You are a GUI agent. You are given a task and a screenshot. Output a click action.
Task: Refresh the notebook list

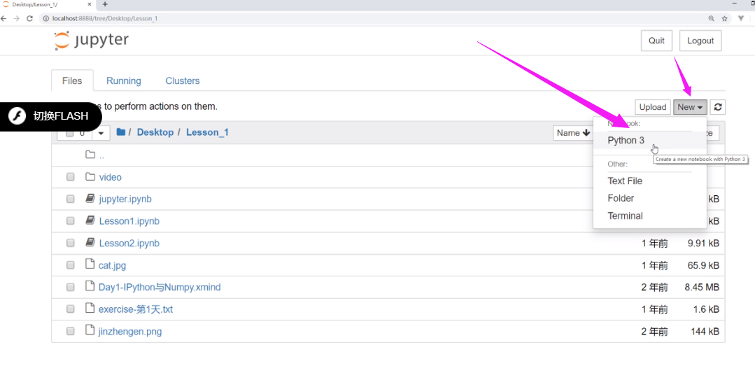[718, 107]
